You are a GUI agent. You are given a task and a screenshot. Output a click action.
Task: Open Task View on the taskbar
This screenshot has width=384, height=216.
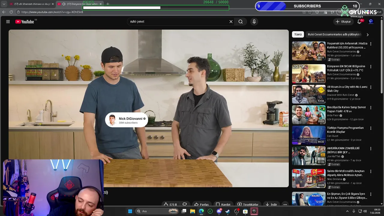point(184,211)
